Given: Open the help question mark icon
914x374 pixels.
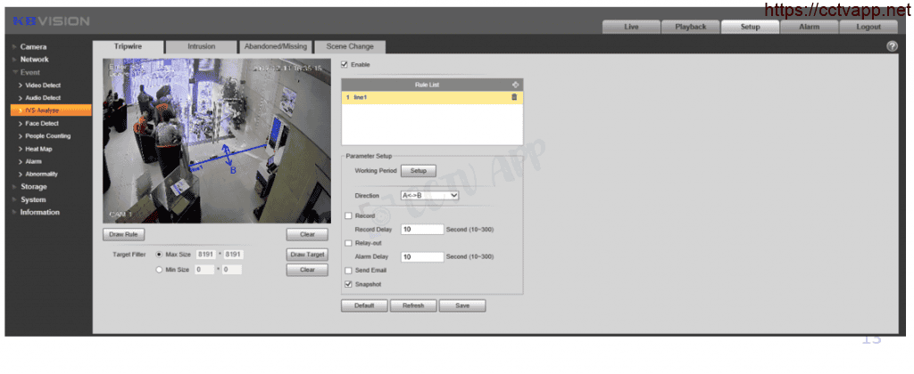Looking at the screenshot, I should pyautogui.click(x=892, y=46).
